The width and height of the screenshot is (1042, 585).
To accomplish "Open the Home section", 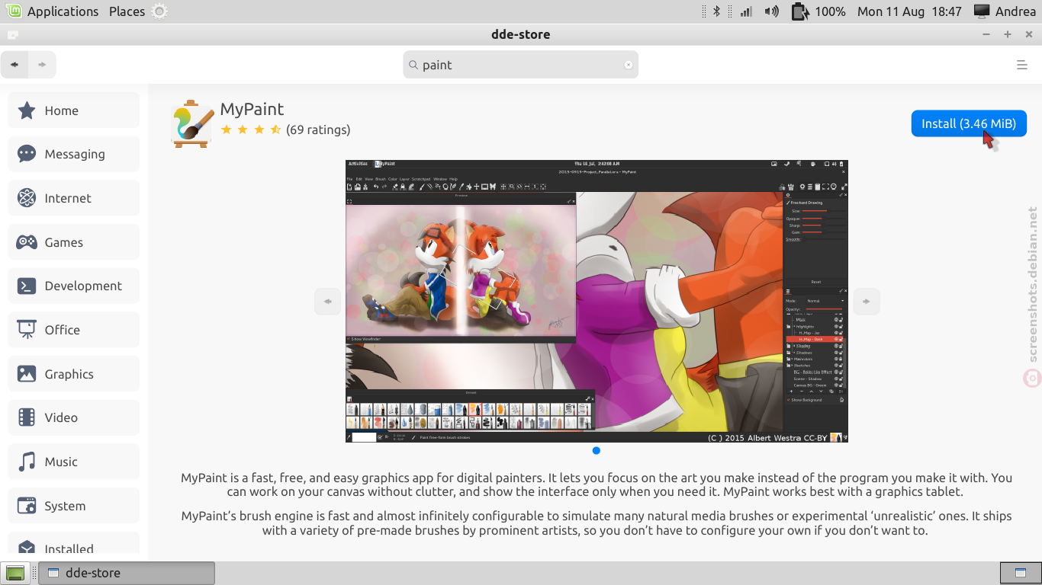I will pyautogui.click(x=73, y=110).
